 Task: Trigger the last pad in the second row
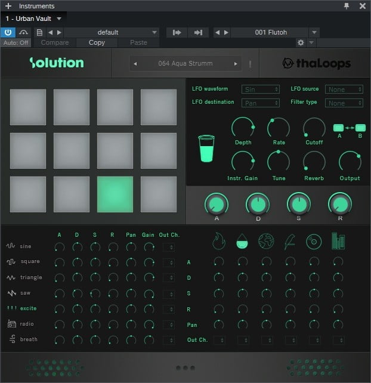point(159,151)
